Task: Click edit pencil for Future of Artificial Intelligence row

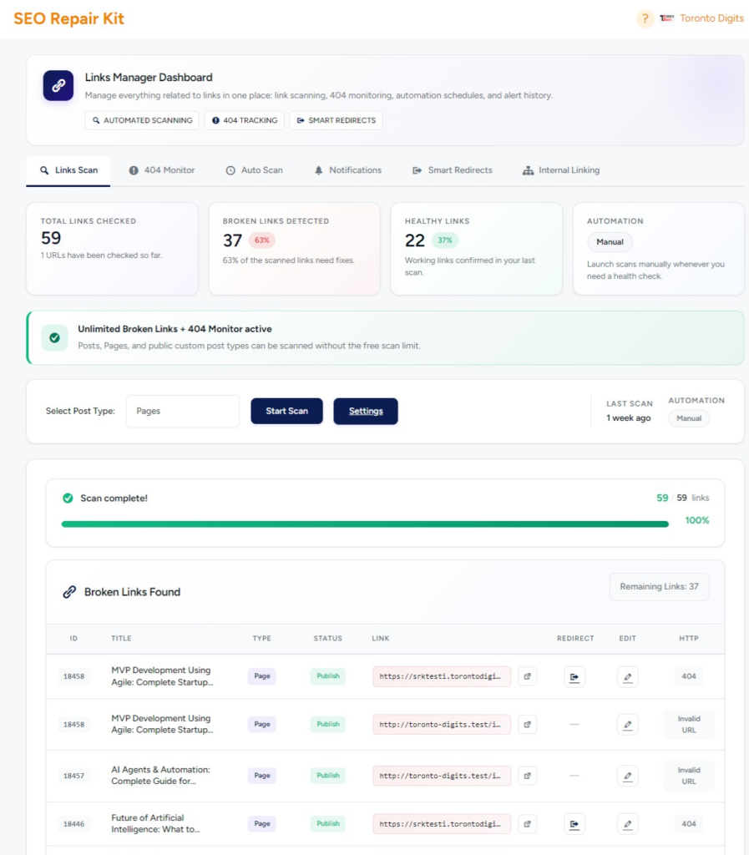Action: [x=627, y=824]
